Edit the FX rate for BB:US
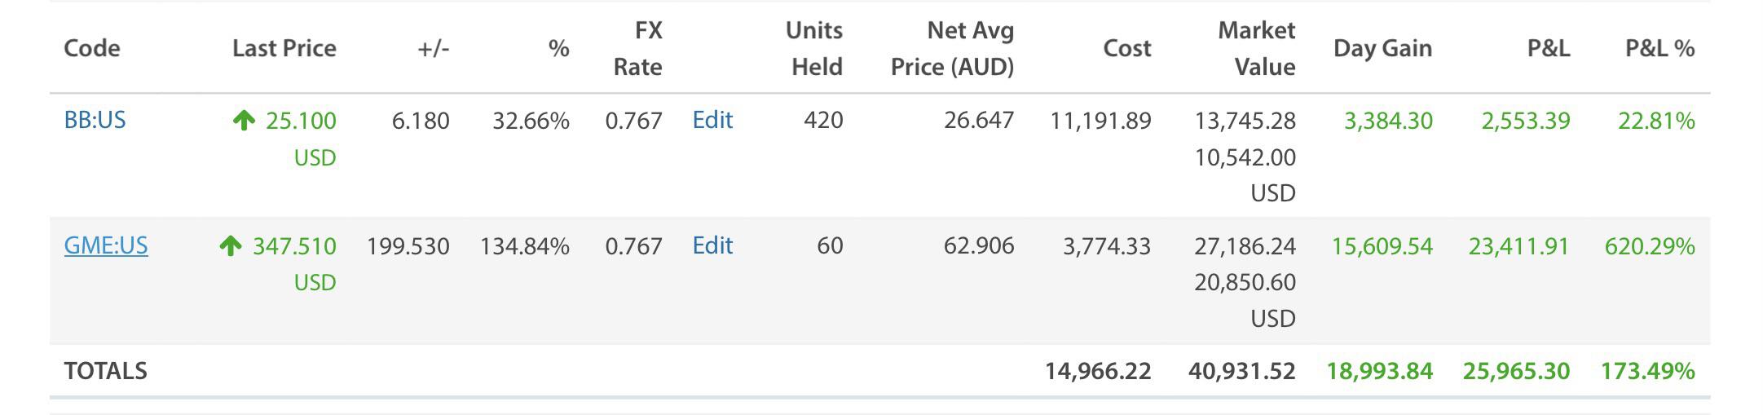The image size is (1763, 415). [712, 121]
